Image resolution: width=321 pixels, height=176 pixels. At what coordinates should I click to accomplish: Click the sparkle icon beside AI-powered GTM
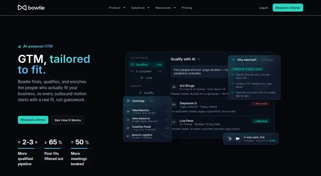click(20, 46)
